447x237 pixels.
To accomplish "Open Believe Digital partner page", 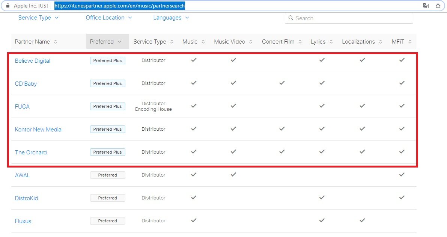I will click(33, 61).
